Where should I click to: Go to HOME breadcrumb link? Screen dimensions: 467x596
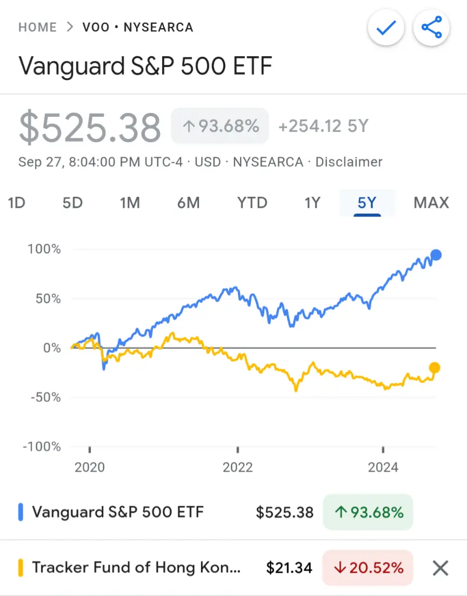[38, 28]
